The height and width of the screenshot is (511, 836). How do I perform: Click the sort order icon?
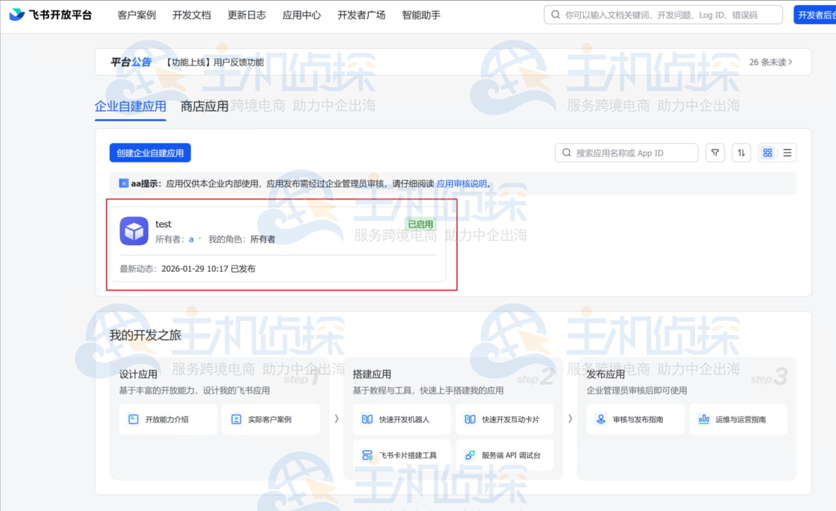[x=741, y=152]
